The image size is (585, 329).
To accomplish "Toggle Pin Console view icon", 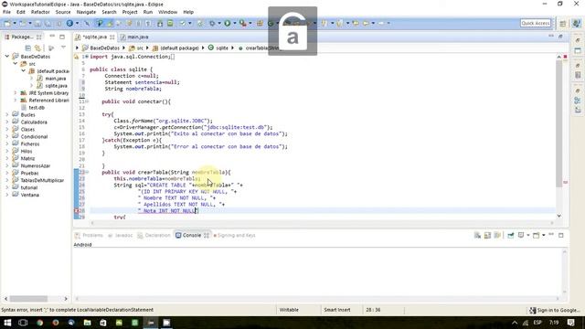I will coord(510,235).
